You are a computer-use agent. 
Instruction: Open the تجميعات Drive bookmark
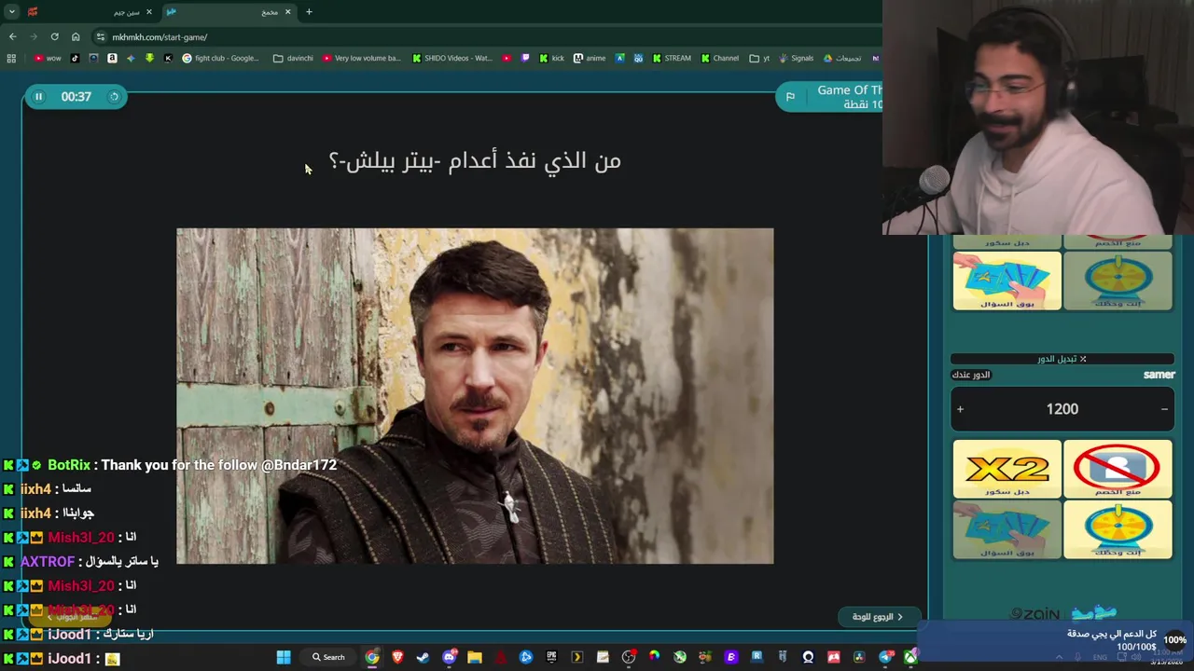click(842, 59)
